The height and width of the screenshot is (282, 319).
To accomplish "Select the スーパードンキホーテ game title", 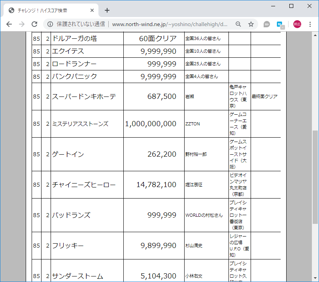I will (84, 97).
